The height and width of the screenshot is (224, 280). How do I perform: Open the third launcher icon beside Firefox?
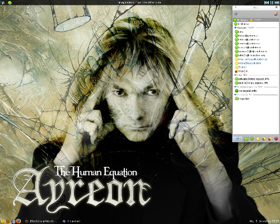click(13, 221)
